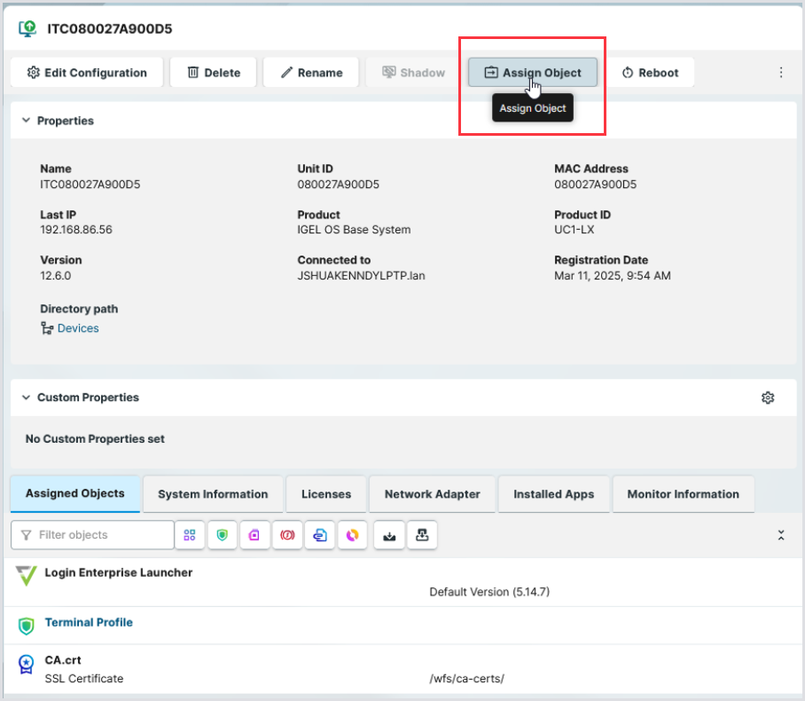The width and height of the screenshot is (805, 701).
Task: Click the Assign Object button
Action: click(533, 73)
